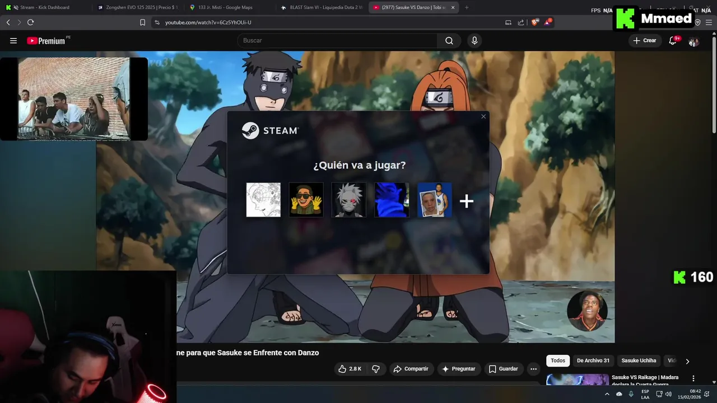Bookmark this page with bookmark icon
Image resolution: width=717 pixels, height=403 pixels.
(142, 22)
